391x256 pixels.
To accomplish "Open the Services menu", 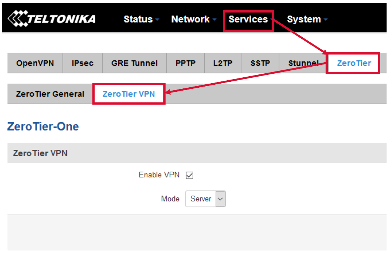I will tap(248, 20).
